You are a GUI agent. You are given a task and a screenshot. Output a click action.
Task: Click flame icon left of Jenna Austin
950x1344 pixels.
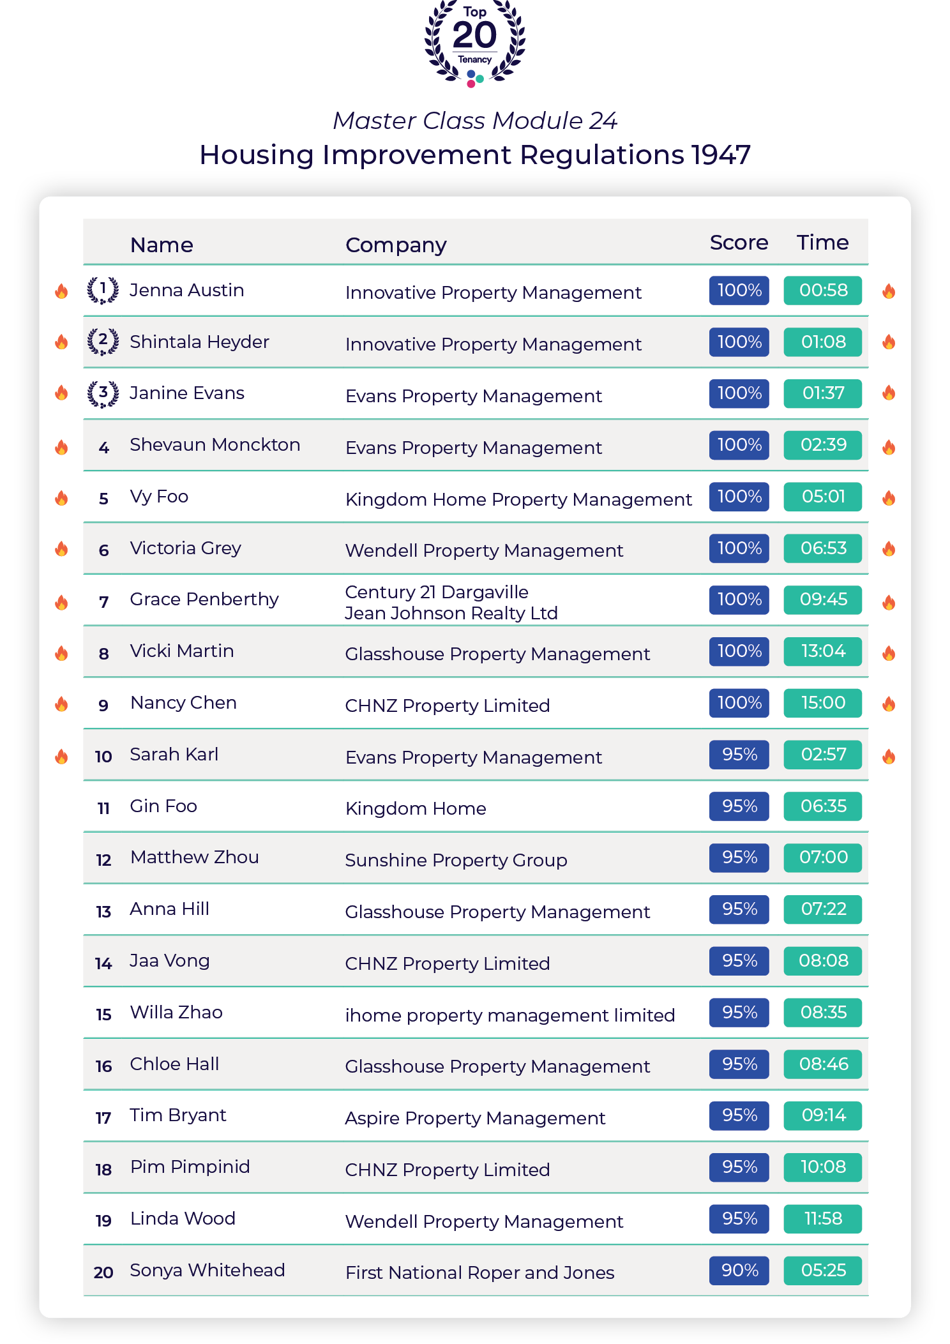61,291
